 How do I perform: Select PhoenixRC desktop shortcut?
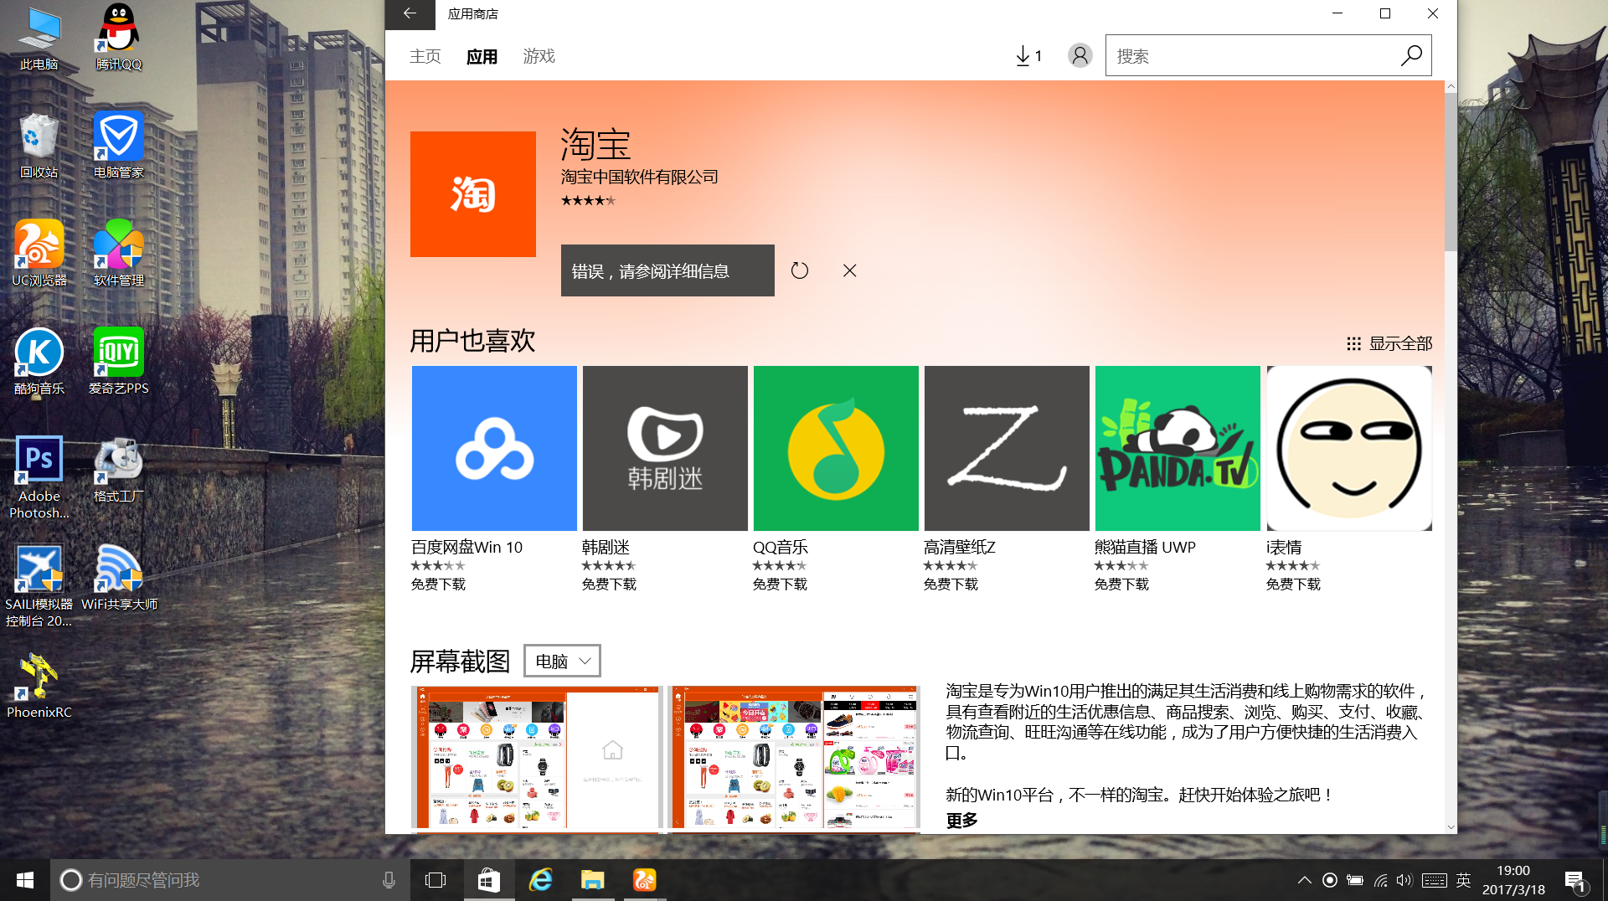tap(39, 686)
